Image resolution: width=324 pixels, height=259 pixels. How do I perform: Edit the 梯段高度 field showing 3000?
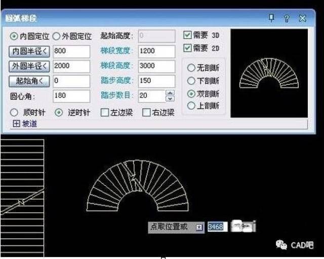156,66
